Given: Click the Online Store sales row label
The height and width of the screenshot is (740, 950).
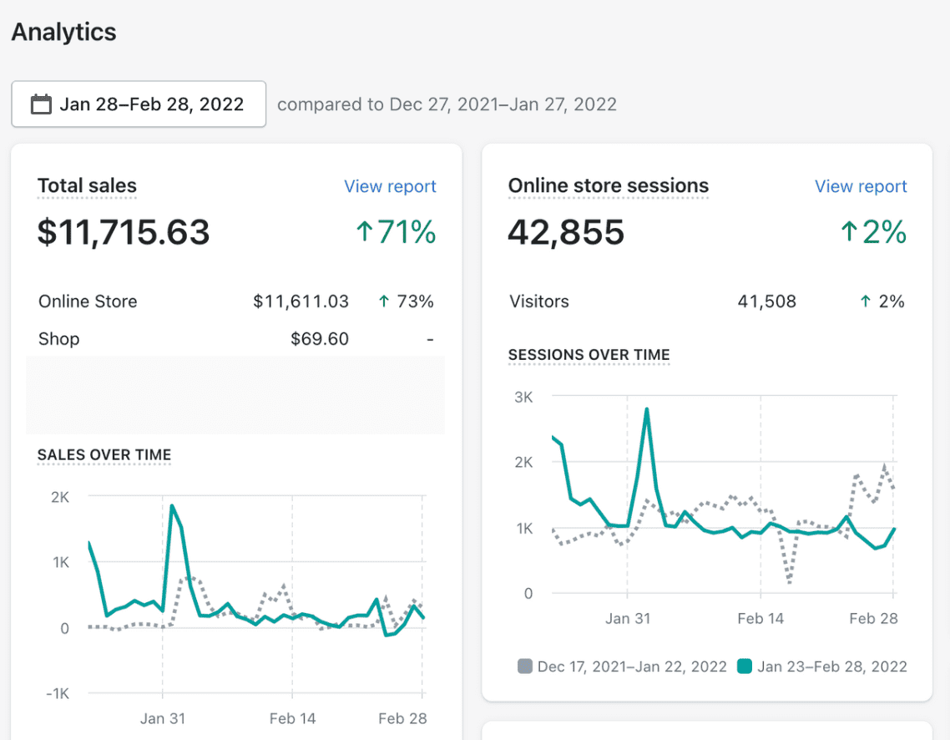Looking at the screenshot, I should [88, 302].
